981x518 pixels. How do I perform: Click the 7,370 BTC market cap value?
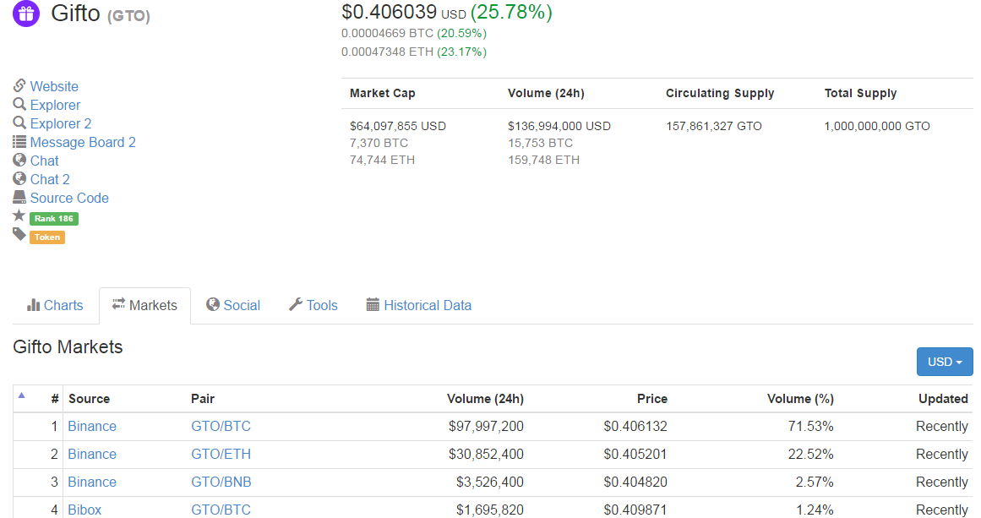pyautogui.click(x=379, y=143)
